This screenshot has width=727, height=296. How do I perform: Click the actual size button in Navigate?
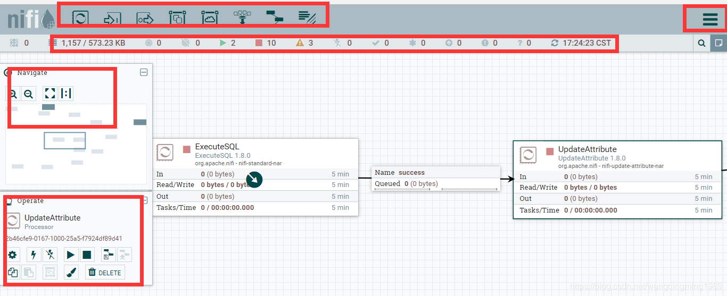(x=66, y=94)
